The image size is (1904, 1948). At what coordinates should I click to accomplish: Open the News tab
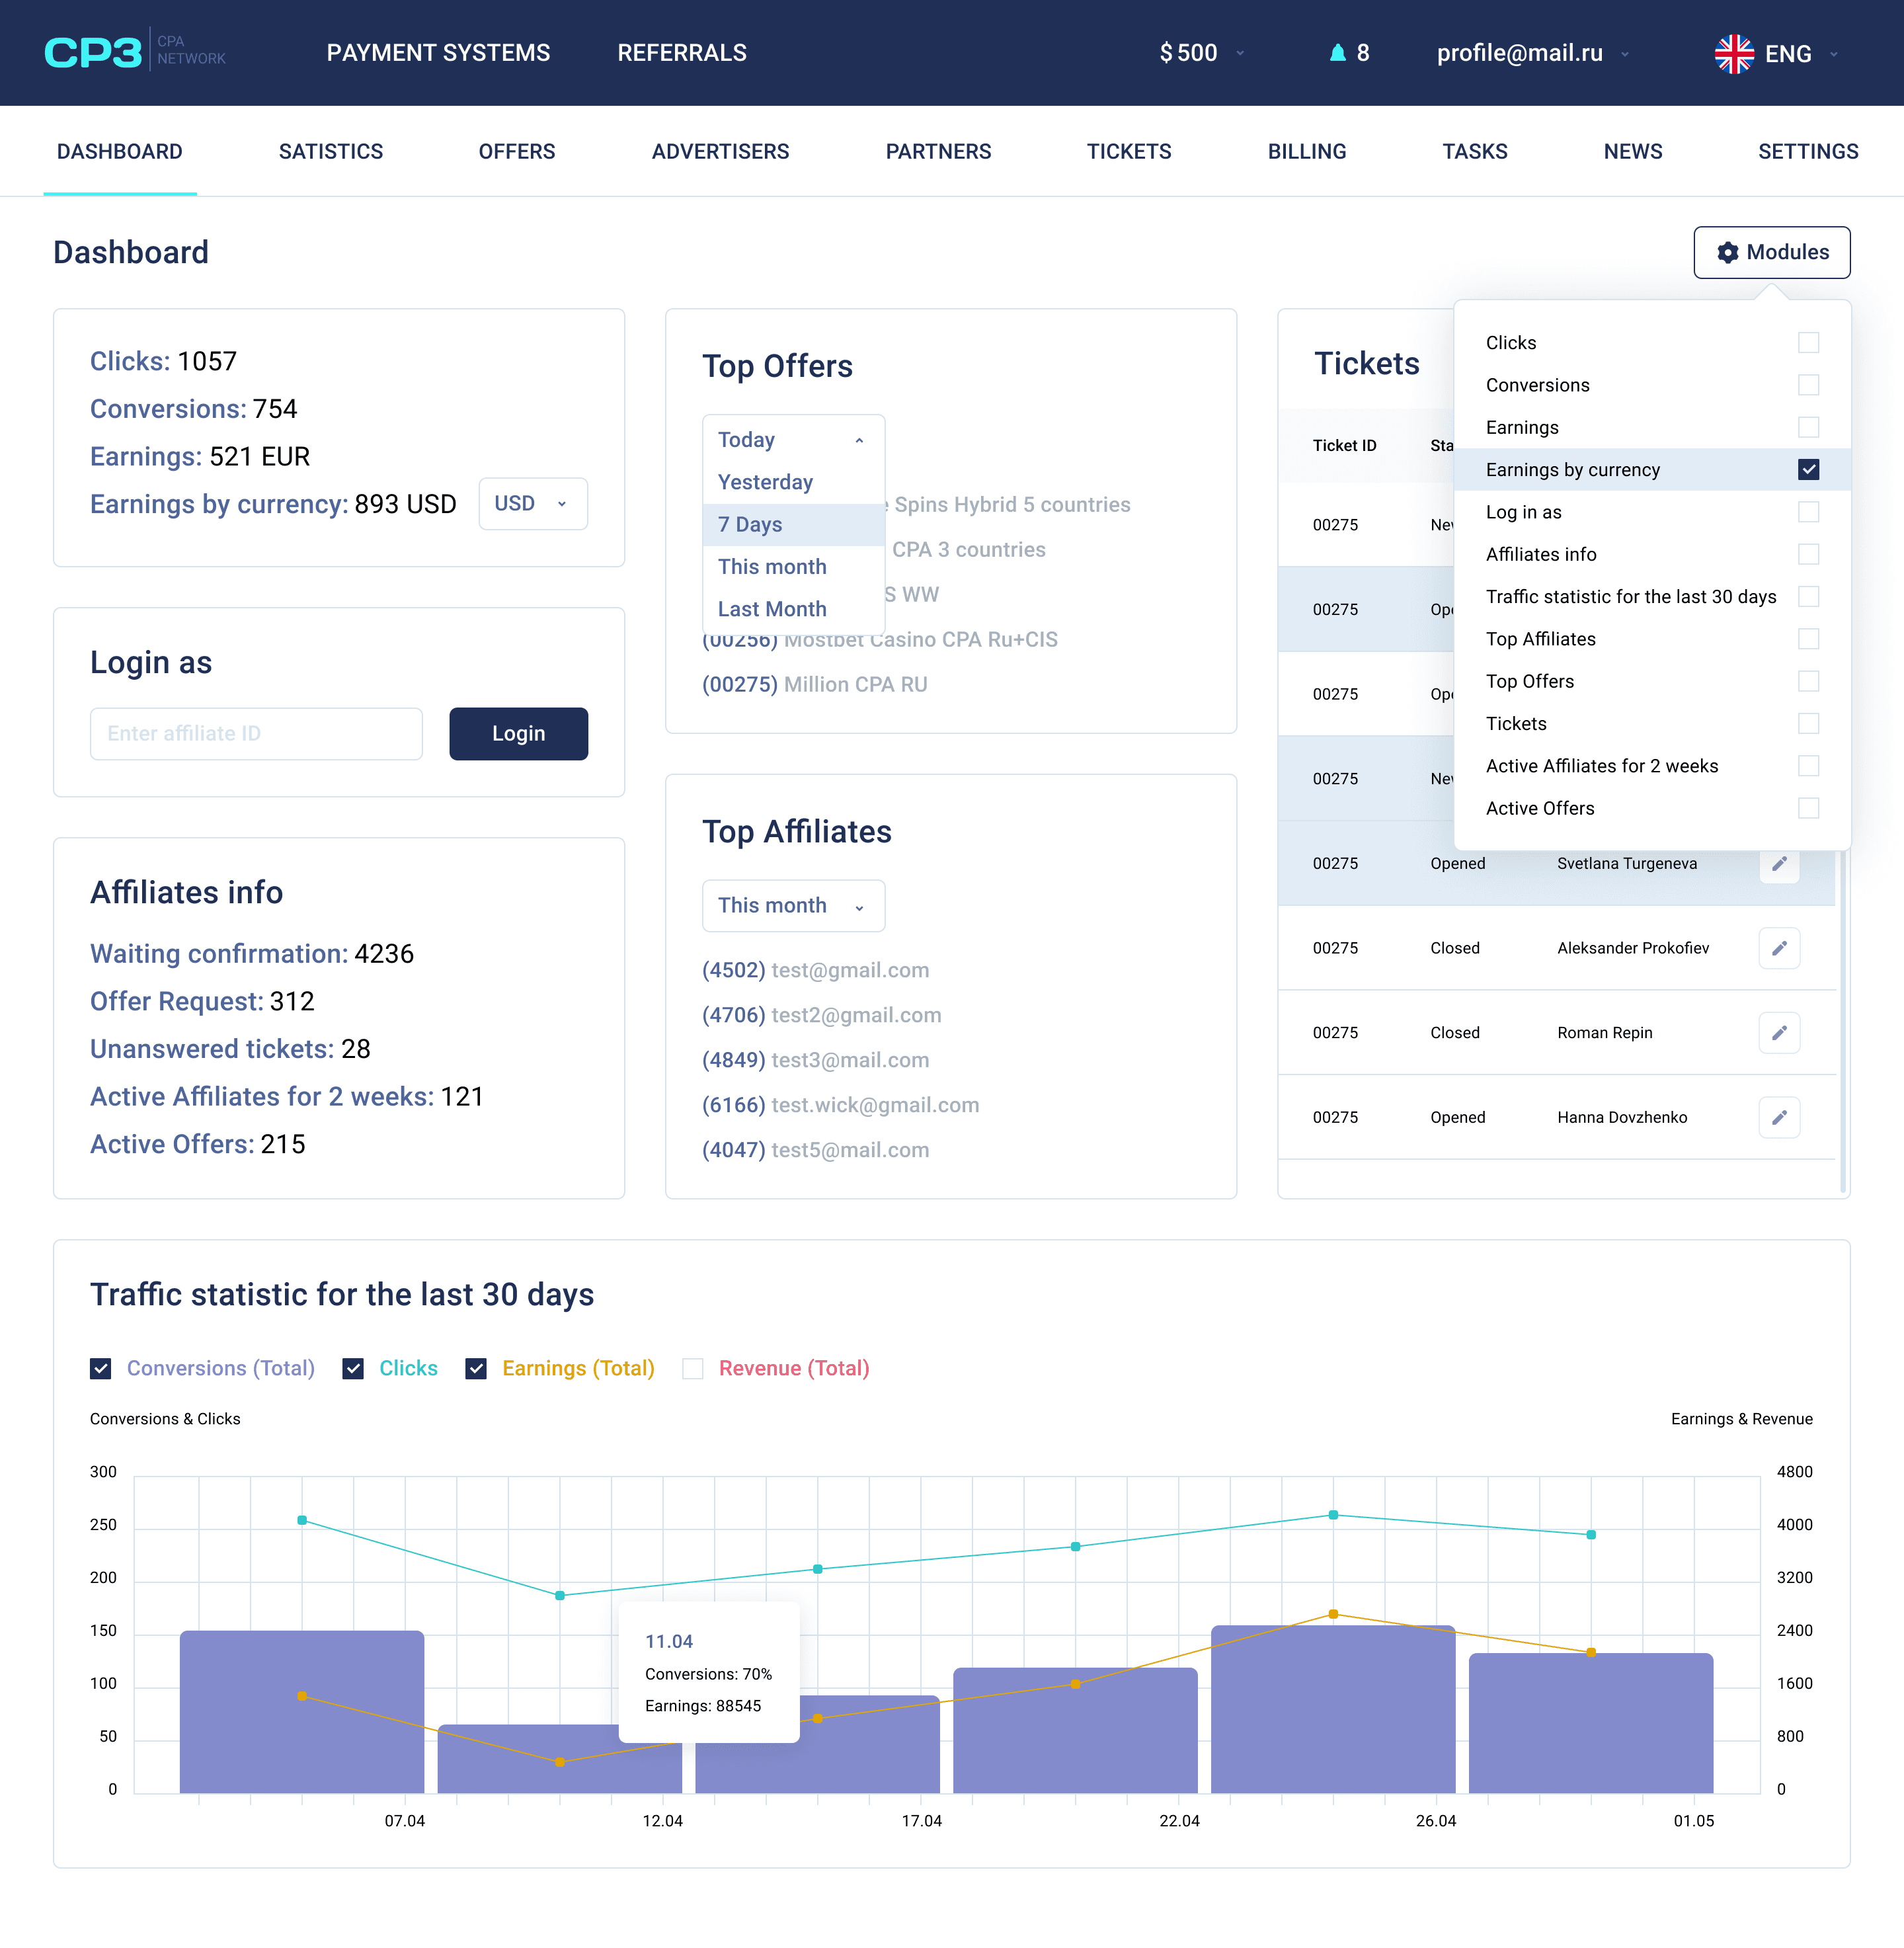[x=1632, y=152]
